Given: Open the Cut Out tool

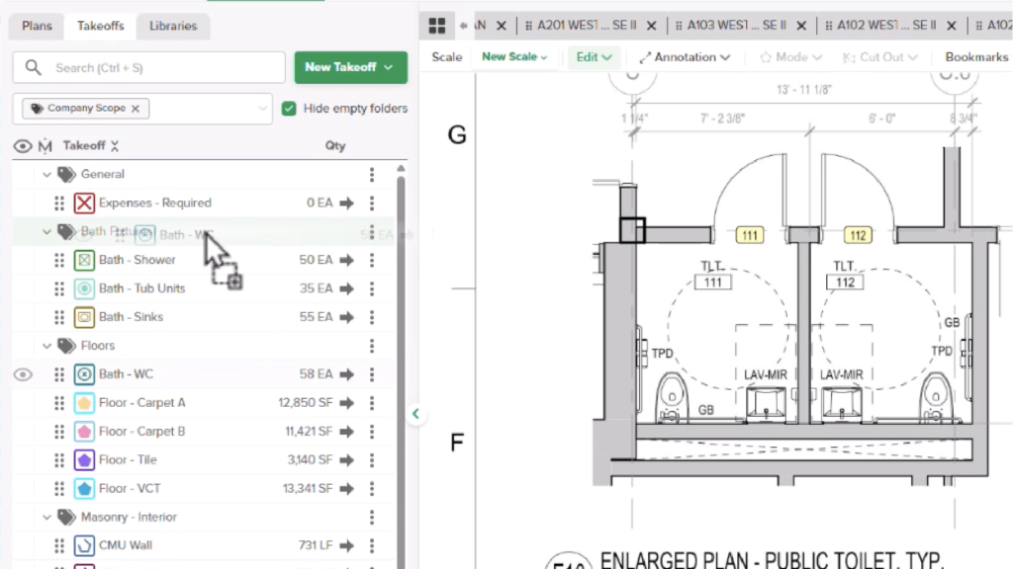Looking at the screenshot, I should click(878, 56).
